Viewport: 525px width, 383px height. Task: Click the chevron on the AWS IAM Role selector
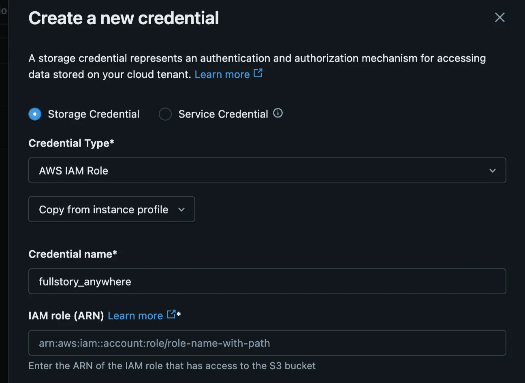[493, 170]
